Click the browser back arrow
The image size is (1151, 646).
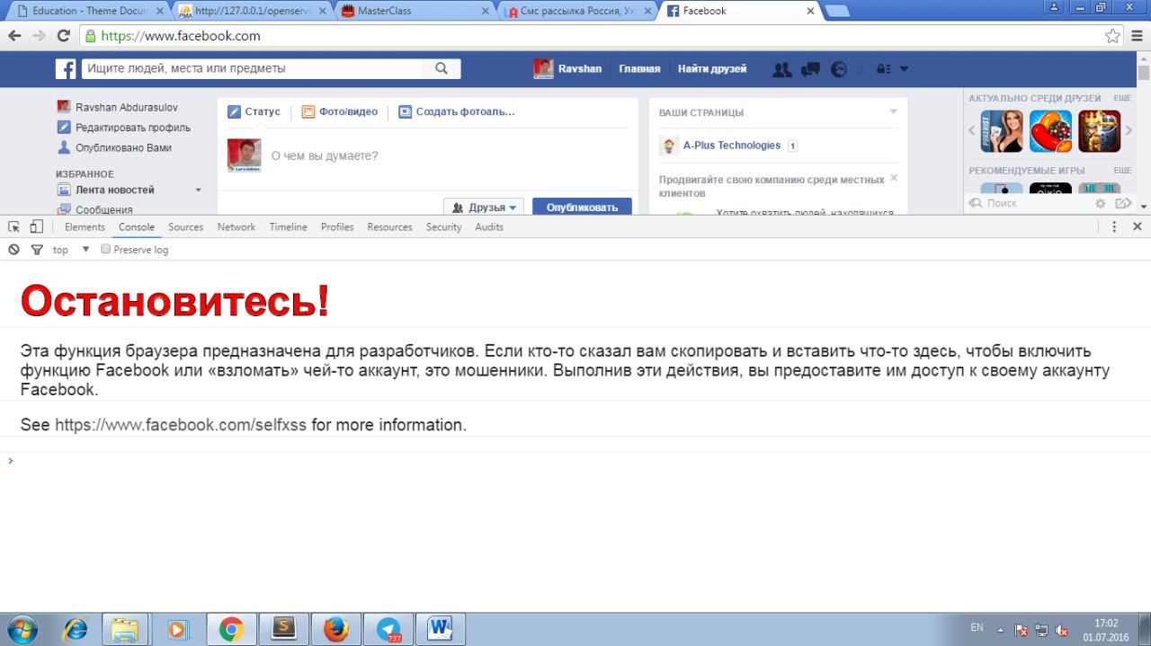14,36
